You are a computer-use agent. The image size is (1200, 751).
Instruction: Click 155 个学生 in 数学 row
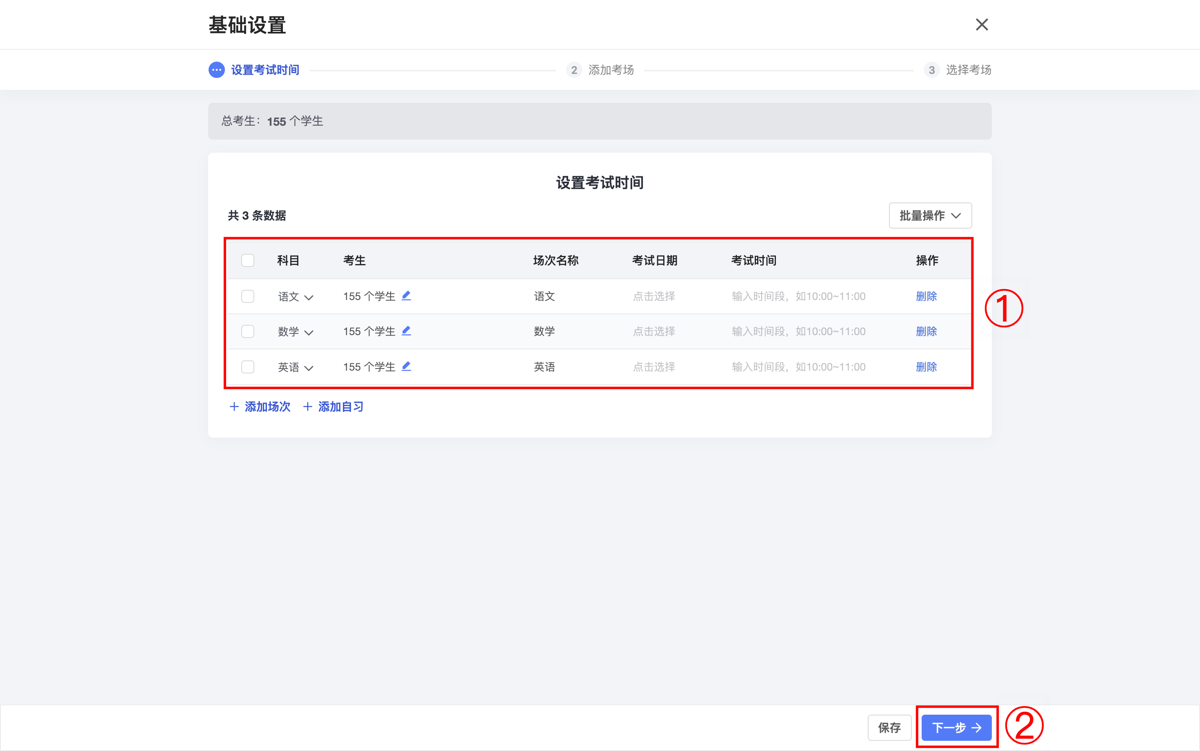point(369,331)
